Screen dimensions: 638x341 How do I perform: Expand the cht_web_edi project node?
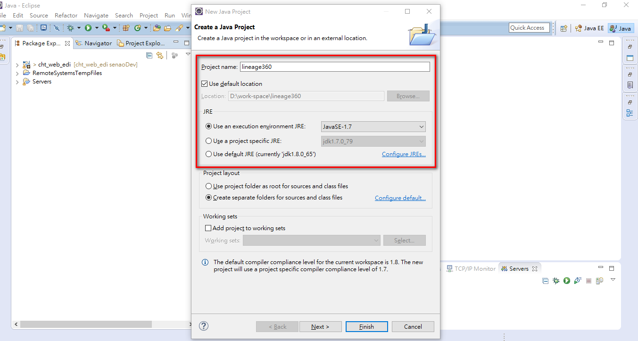[x=17, y=65]
